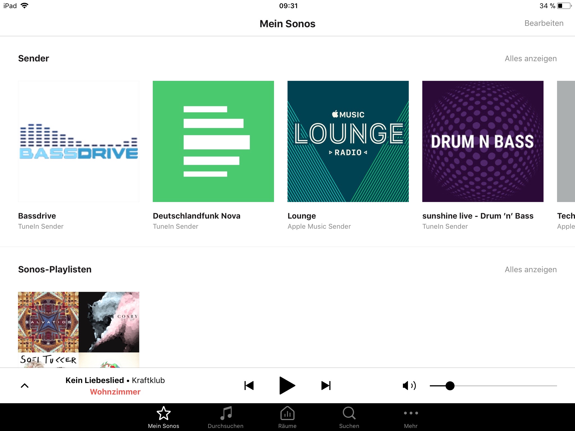This screenshot has height=431, width=575.
Task: Mute with the speaker volume icon
Action: tap(409, 386)
